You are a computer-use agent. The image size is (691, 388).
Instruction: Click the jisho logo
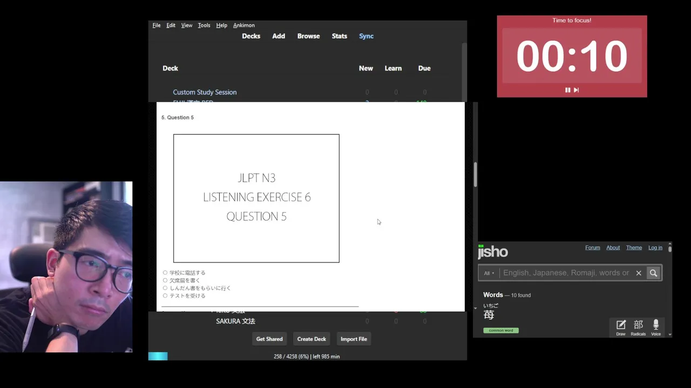click(x=493, y=251)
